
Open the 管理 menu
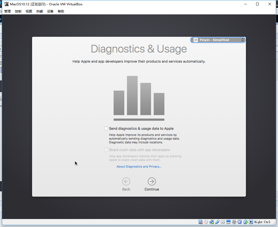[x=7, y=11]
